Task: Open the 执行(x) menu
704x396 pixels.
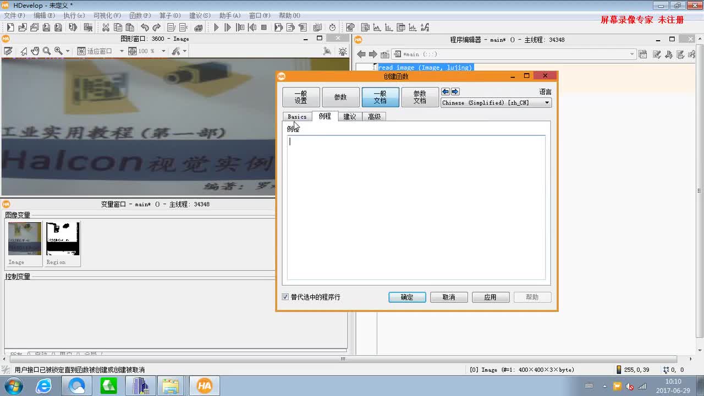Action: pos(74,15)
